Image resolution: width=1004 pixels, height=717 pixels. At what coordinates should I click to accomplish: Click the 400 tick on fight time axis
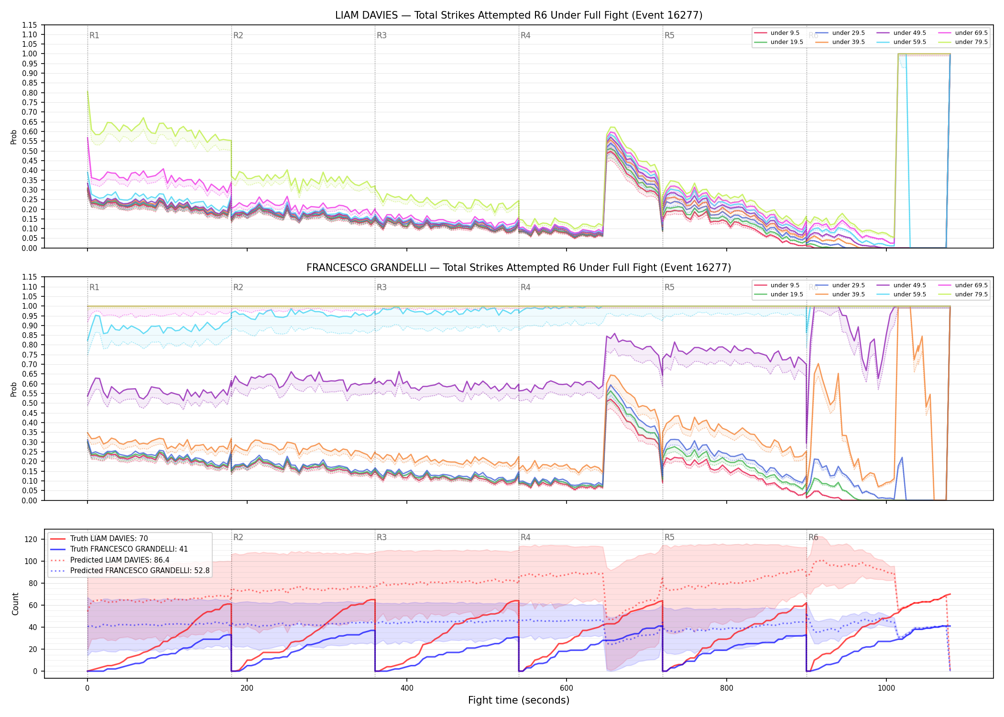(x=407, y=688)
